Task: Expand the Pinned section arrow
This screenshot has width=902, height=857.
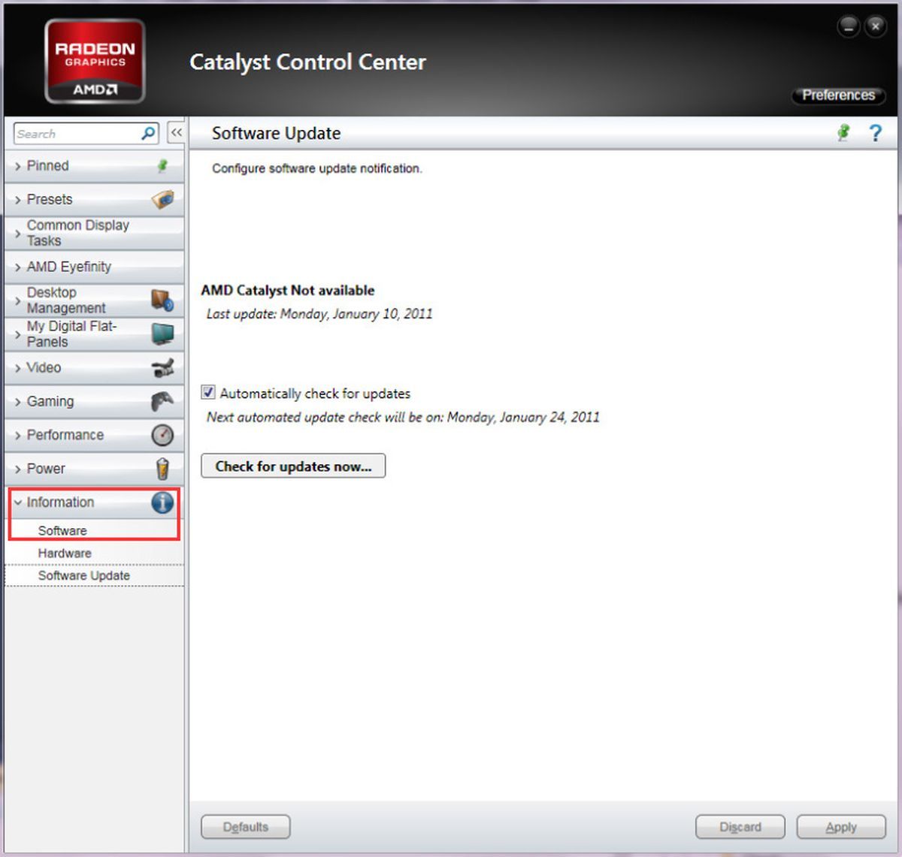Action: 18,166
